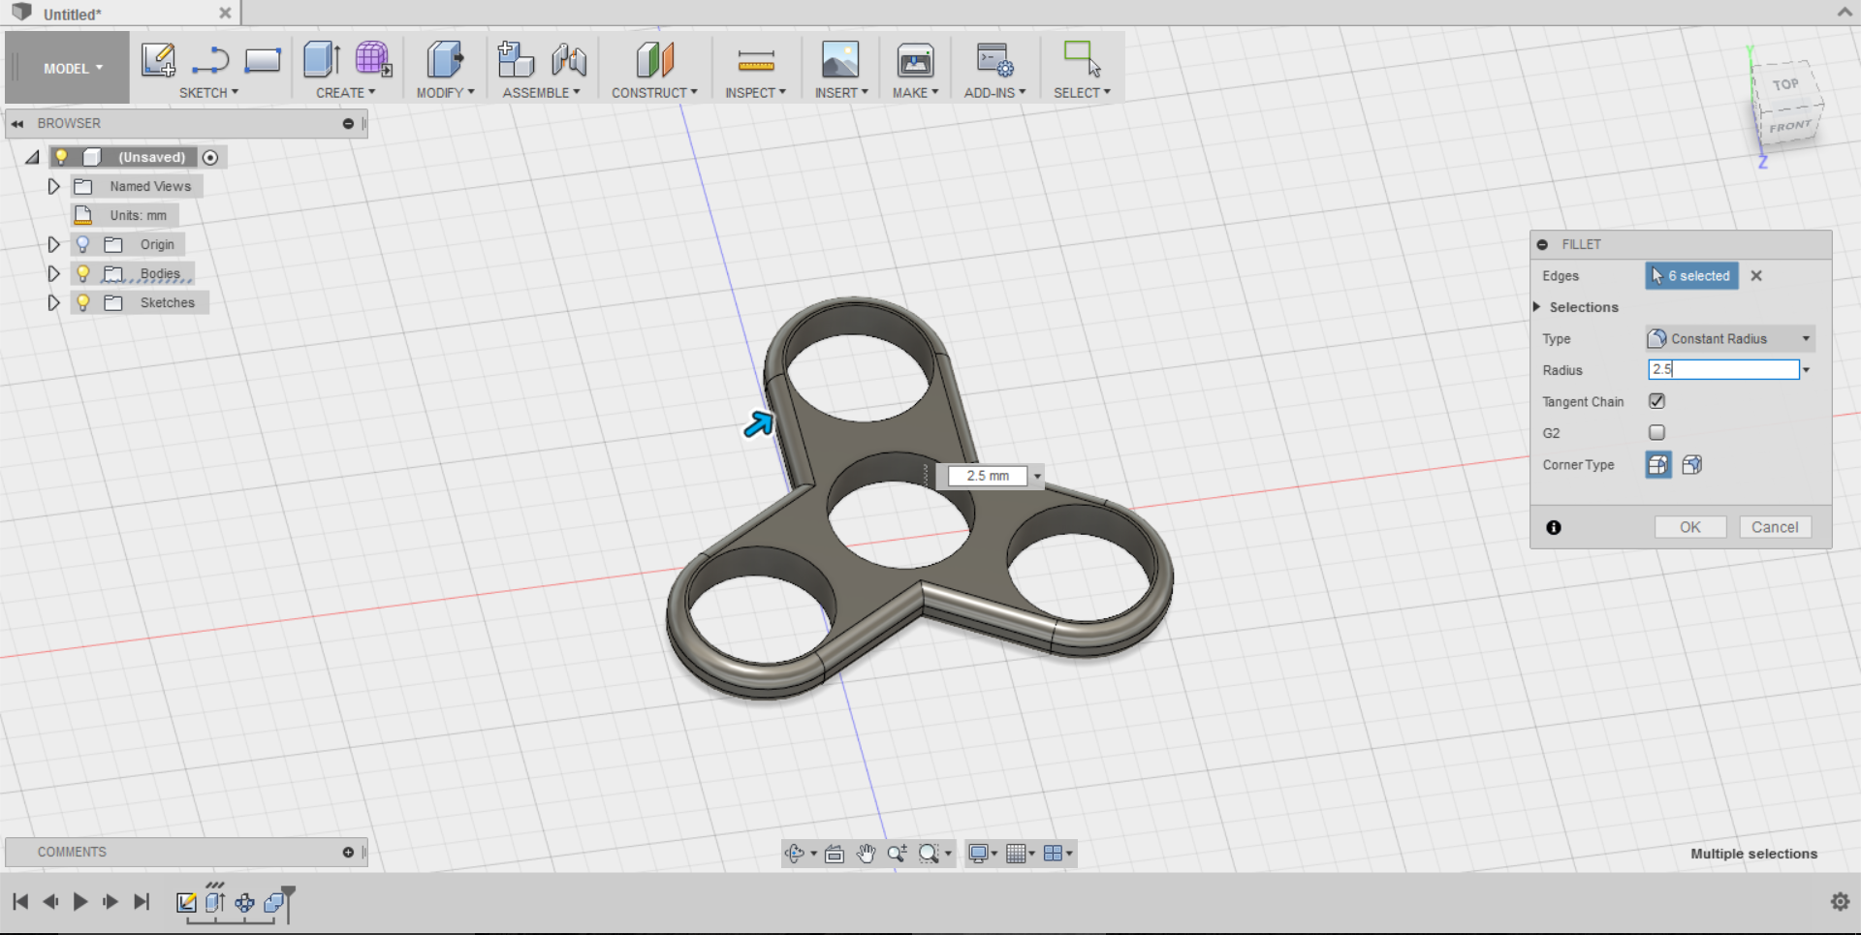Expand the Bodies tree node

(x=54, y=273)
